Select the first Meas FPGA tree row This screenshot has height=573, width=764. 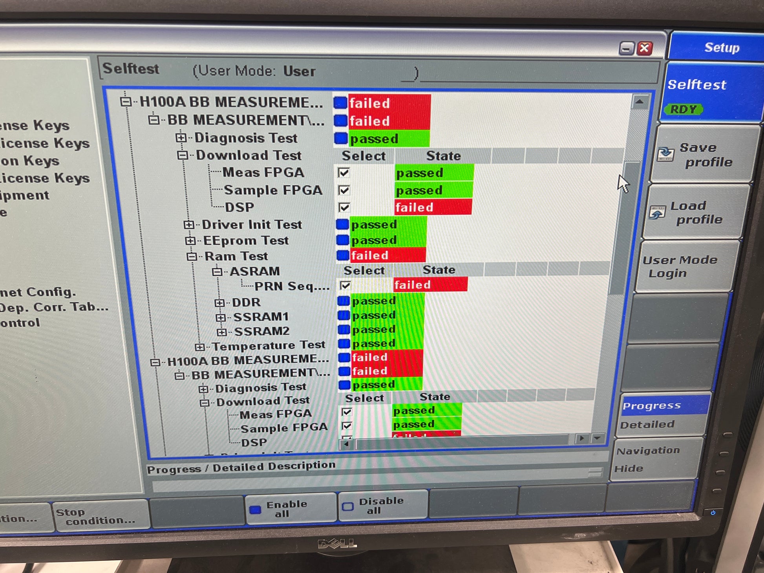coord(263,172)
